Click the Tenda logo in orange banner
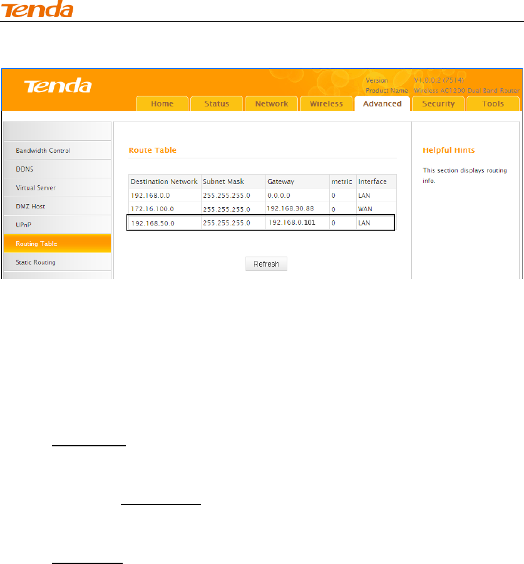The image size is (524, 564). click(x=58, y=86)
